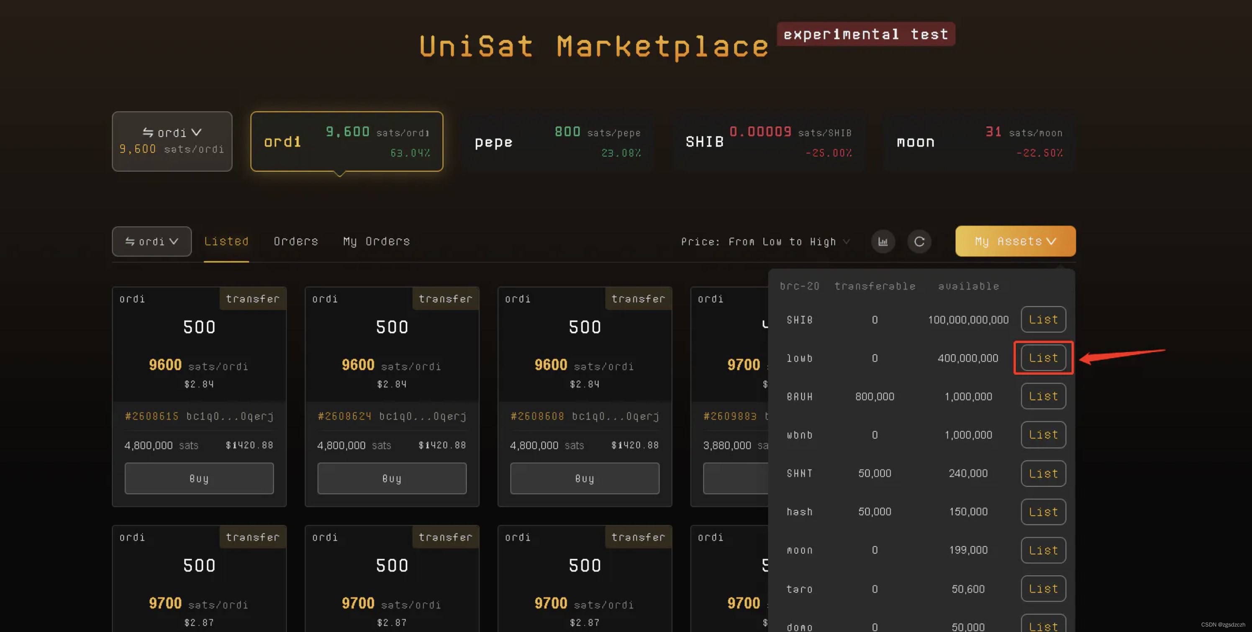Click moon available balance 199,000

[968, 550]
